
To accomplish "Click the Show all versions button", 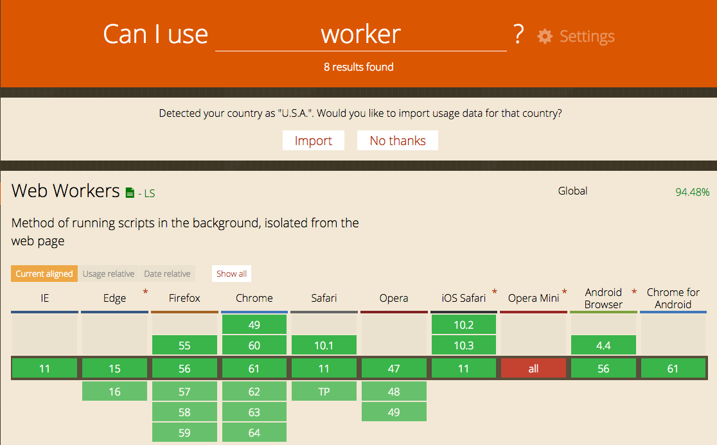I will (x=231, y=274).
